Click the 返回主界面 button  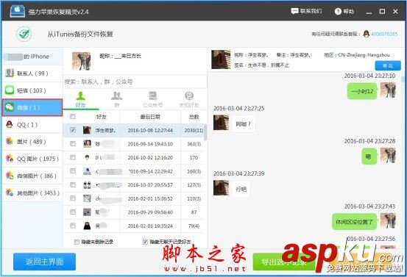pos(44,262)
